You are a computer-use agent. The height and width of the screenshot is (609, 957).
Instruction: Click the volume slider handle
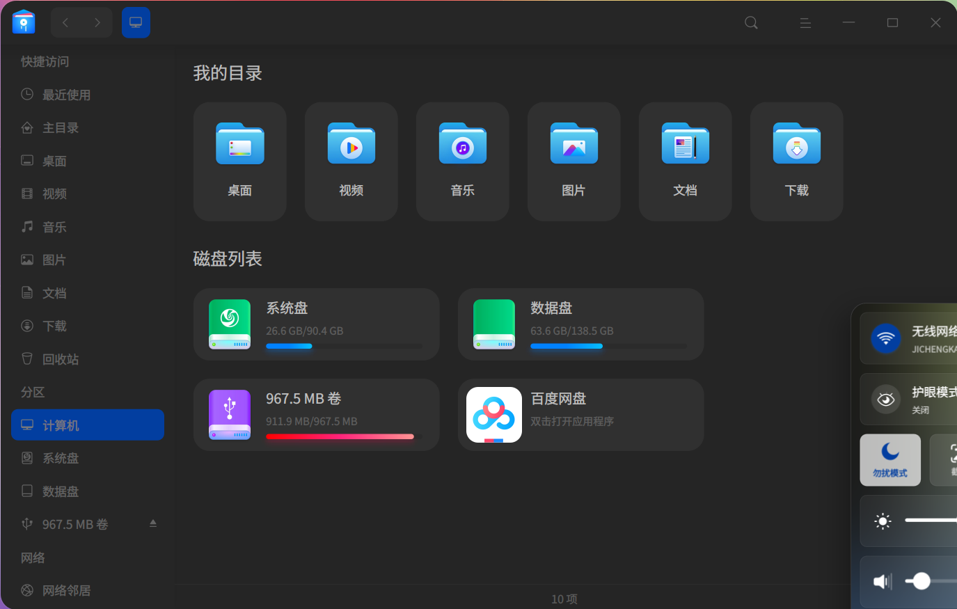pyautogui.click(x=922, y=581)
